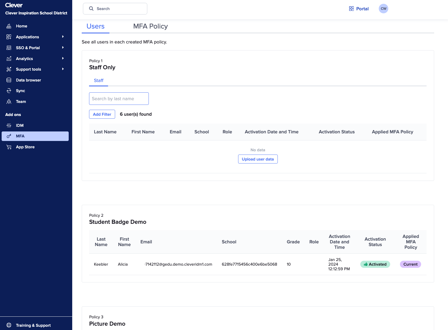Open the Sync page
Viewport: 448px width, 330px height.
[20, 90]
